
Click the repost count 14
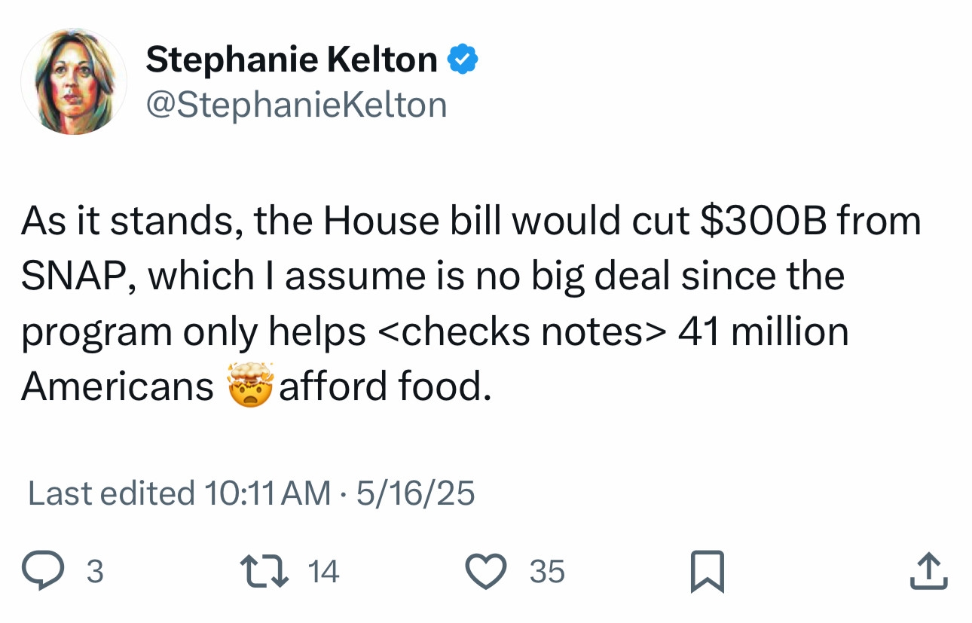324,572
